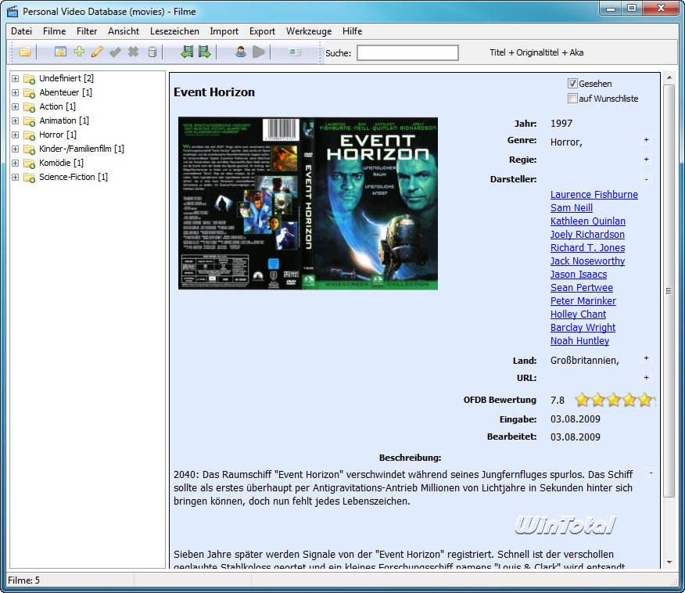This screenshot has height=593, width=685.
Task: Open Kathleen Quinlan actor link
Action: click(x=587, y=221)
